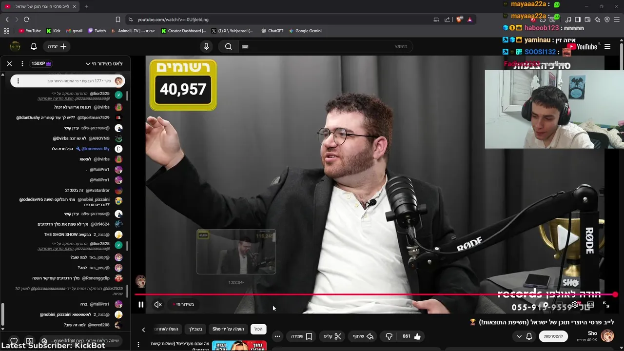624x351 pixels.
Task: Open the @Ori4624 chat avatar
Action: [x=118, y=224]
